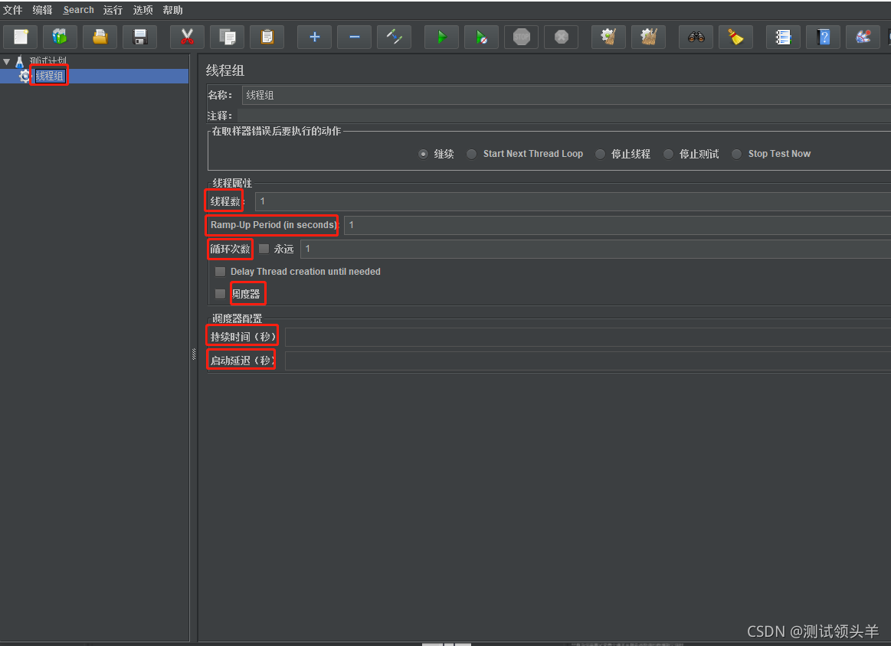Click the Copy toolbar icon
Screen dimensions: 891x646
[x=228, y=37]
